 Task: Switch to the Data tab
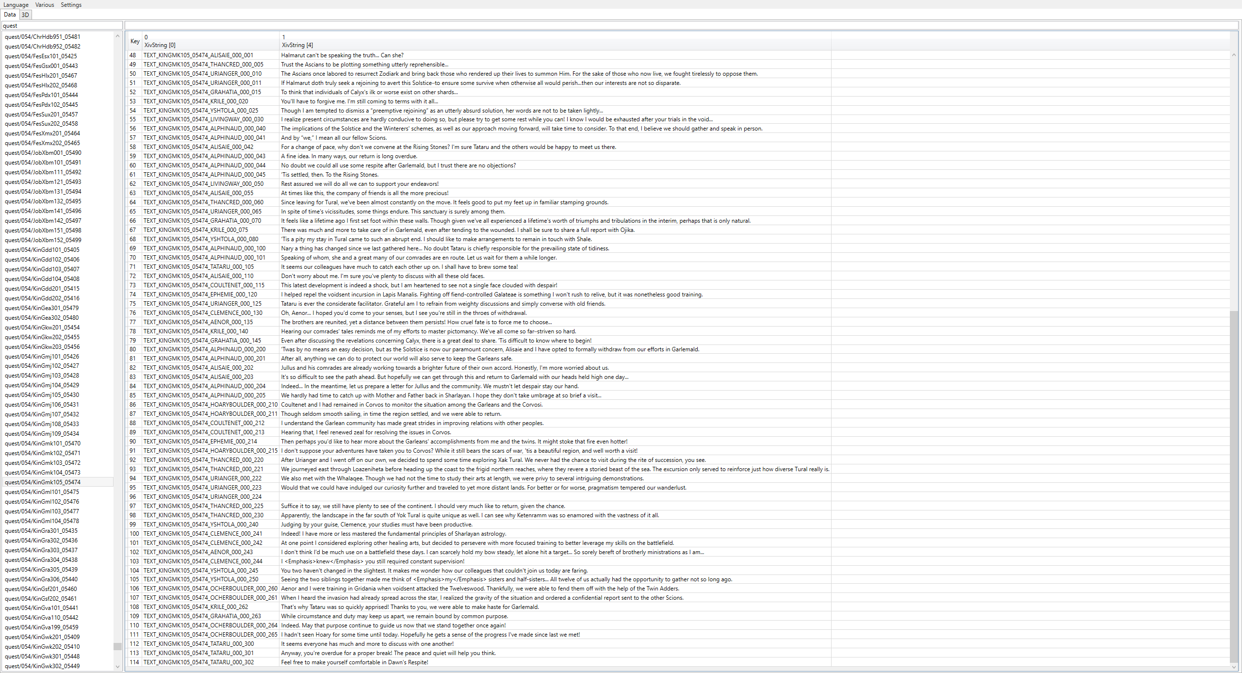pos(10,15)
